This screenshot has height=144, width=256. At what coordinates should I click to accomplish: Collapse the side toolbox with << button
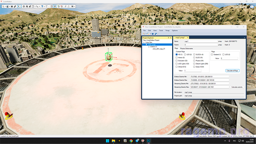pos(252,6)
